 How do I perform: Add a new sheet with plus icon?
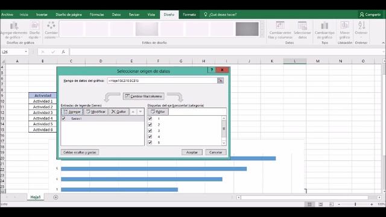[x=55, y=197]
